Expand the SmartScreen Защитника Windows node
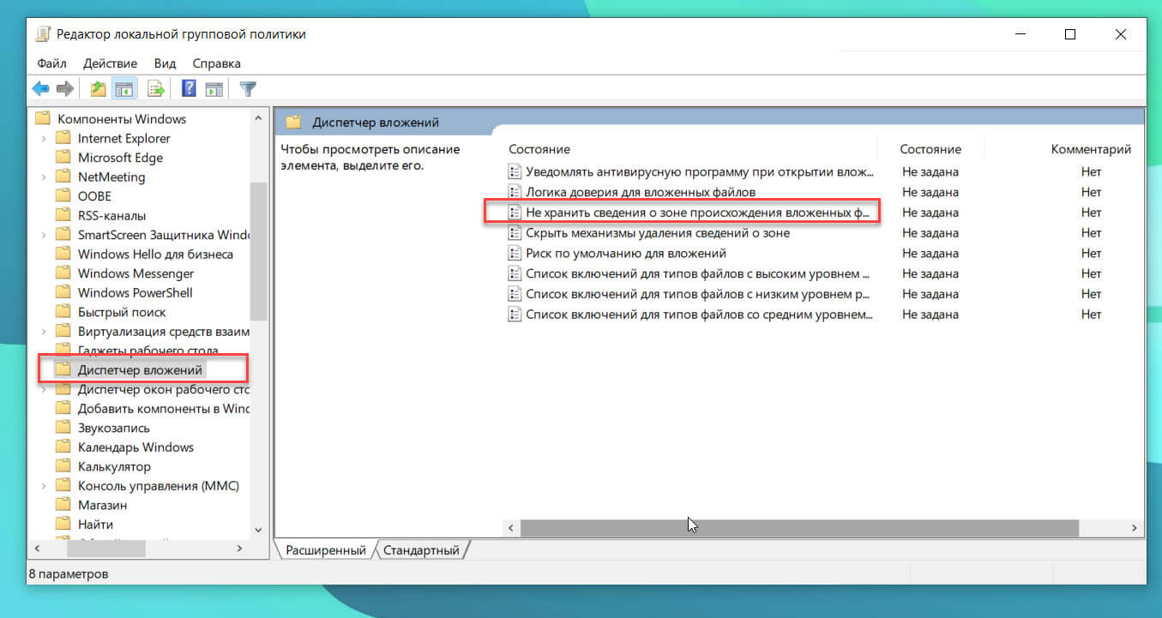Screen dimensions: 1162x618 tap(44, 235)
